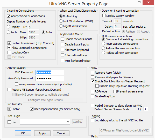
Task: Select Lock Workstation (W2K) option
Action: pyautogui.click(x=61, y=21)
